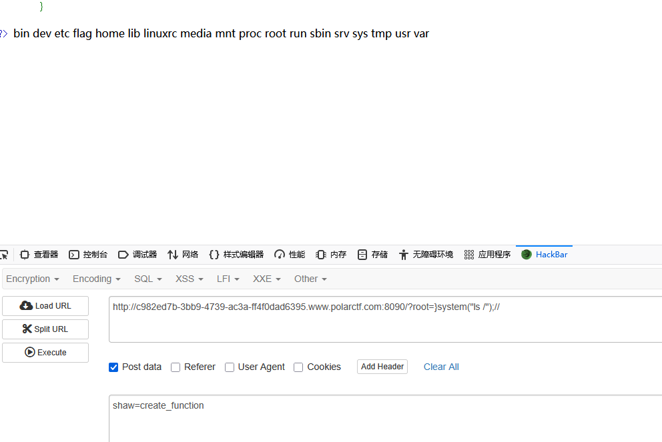Enable the Cookies checkbox
The height and width of the screenshot is (442, 662).
pos(298,367)
